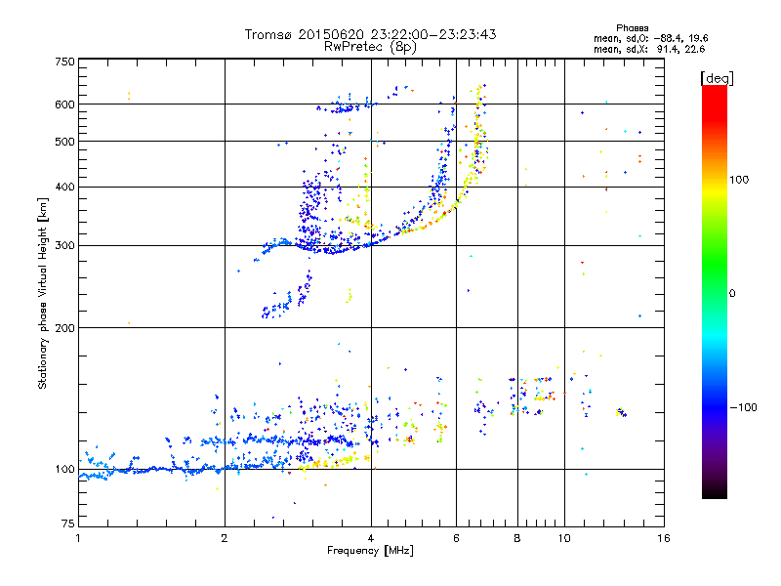Click the plot title 'Tromsø 20150620 23:22:00-23:23:43'
Viewport: 781px width, 586px height.
[370, 34]
